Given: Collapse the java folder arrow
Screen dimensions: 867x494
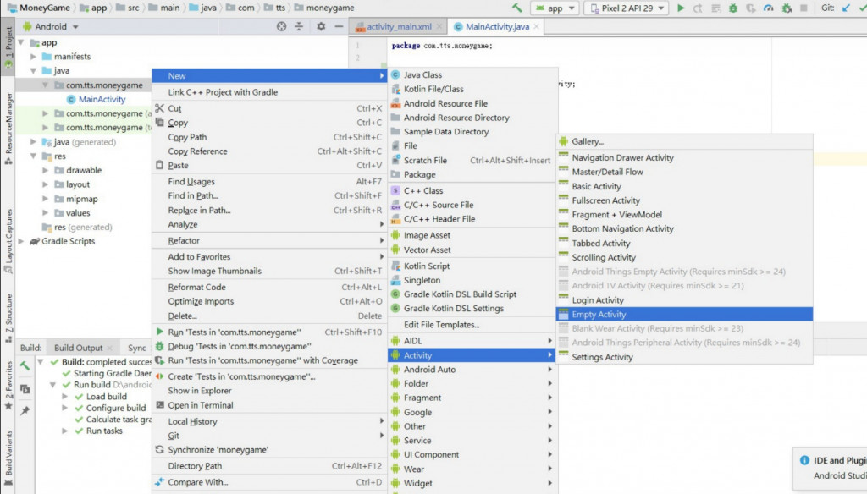Looking at the screenshot, I should pos(33,71).
